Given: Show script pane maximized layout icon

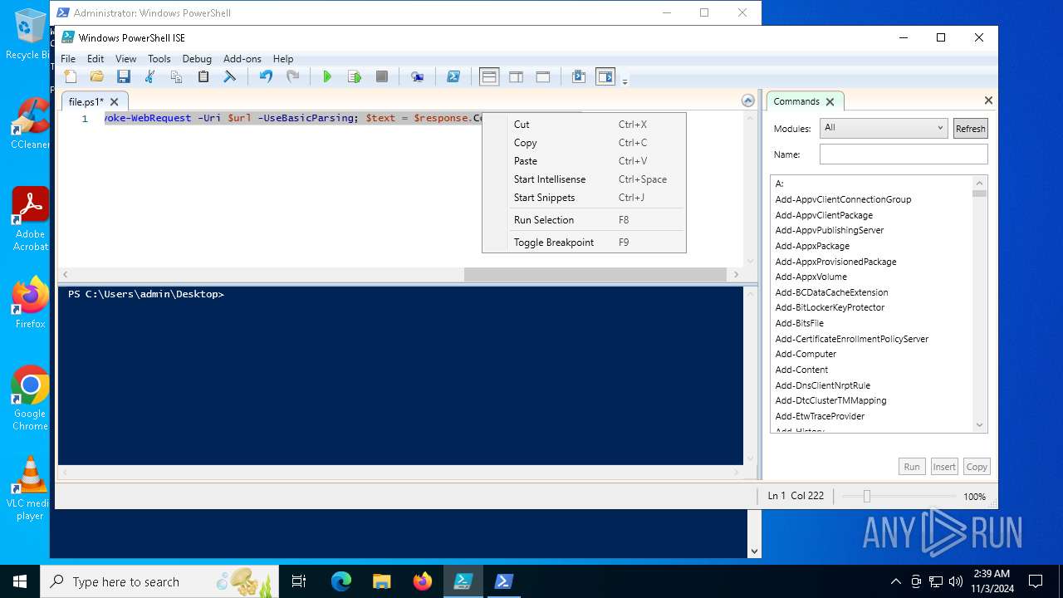Looking at the screenshot, I should (543, 76).
